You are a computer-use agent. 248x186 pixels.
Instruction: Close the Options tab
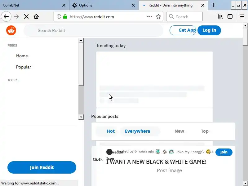(x=133, y=5)
